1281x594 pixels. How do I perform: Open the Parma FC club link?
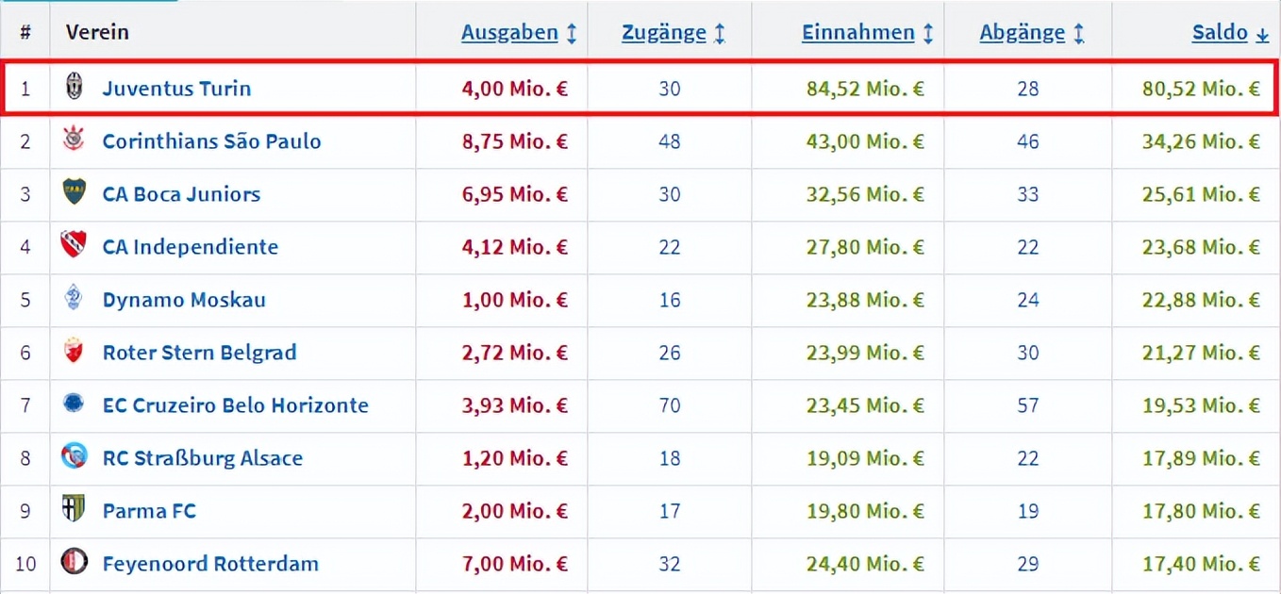coord(149,511)
